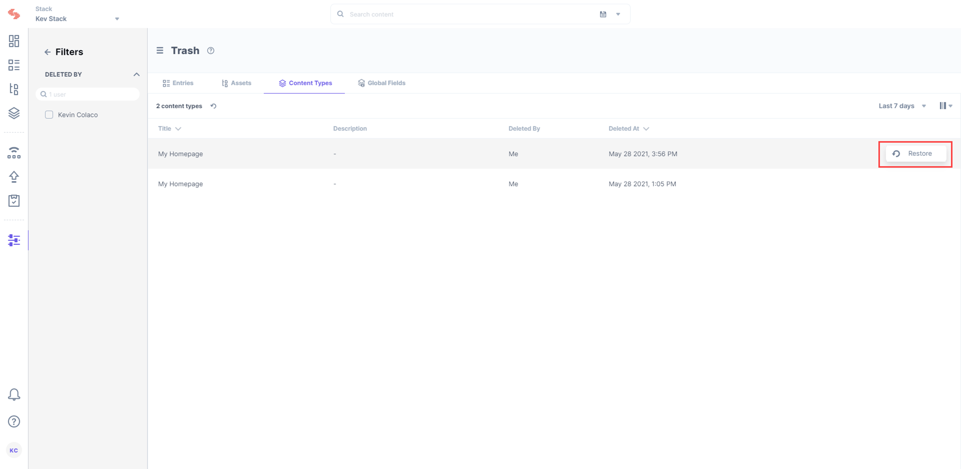Open the Assets icon in left sidebar
Screen dimensions: 961x469
coord(14,89)
